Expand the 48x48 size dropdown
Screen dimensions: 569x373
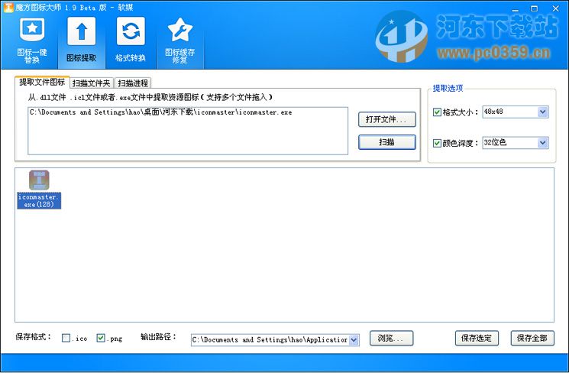(x=542, y=112)
